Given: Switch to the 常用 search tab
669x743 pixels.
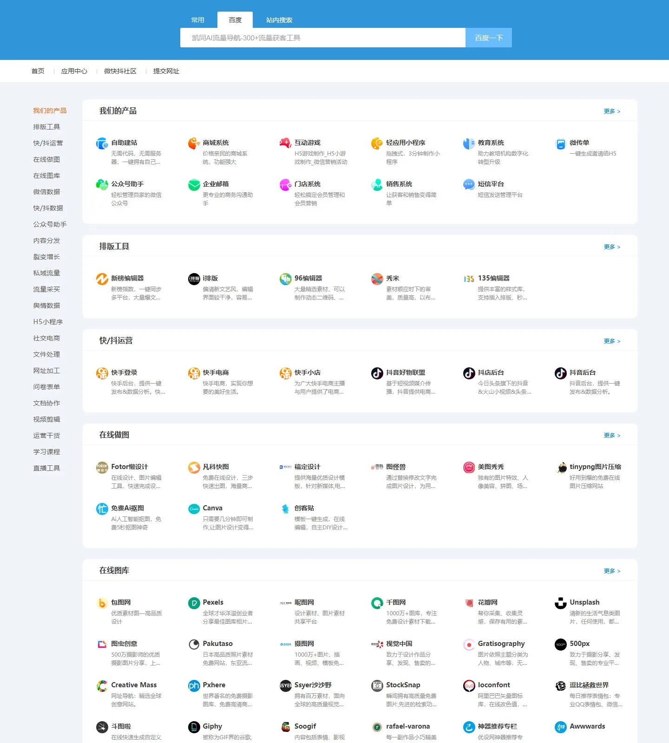Looking at the screenshot, I should tap(198, 20).
